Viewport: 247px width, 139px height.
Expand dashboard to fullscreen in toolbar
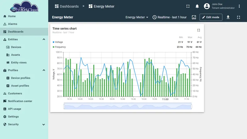(x=238, y=17)
